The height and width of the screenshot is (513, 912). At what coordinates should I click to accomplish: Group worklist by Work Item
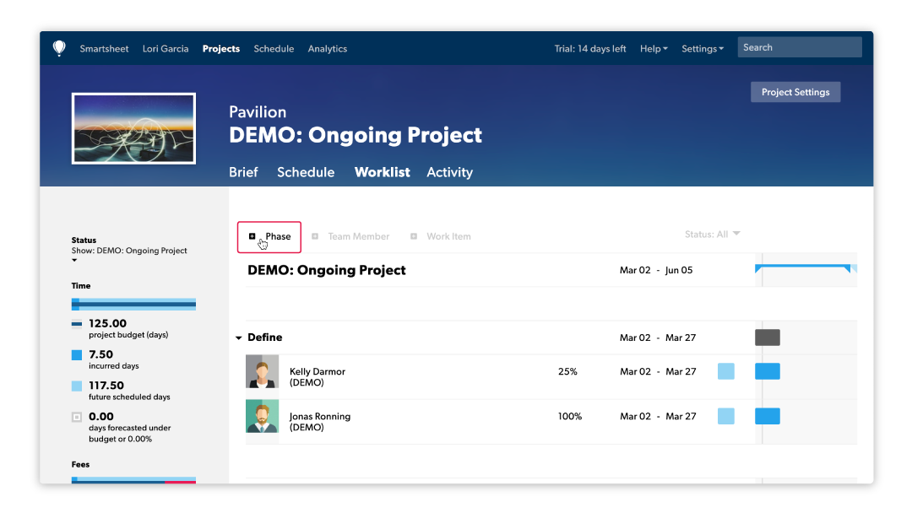[x=448, y=236]
